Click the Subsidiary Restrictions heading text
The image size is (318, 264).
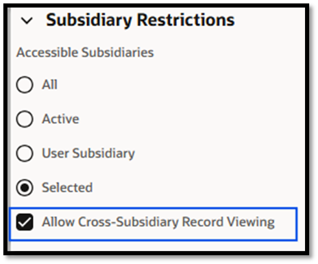(x=140, y=21)
